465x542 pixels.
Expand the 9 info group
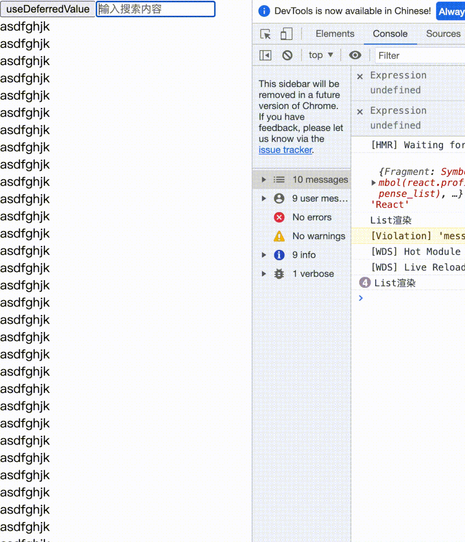264,255
